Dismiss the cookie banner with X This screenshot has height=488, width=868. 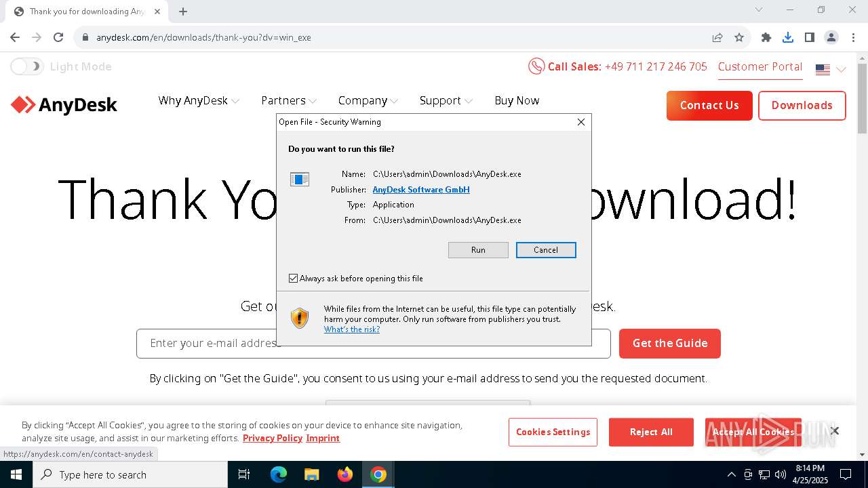(835, 431)
